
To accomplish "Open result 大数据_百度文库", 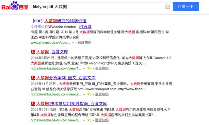I will point(52,52).
